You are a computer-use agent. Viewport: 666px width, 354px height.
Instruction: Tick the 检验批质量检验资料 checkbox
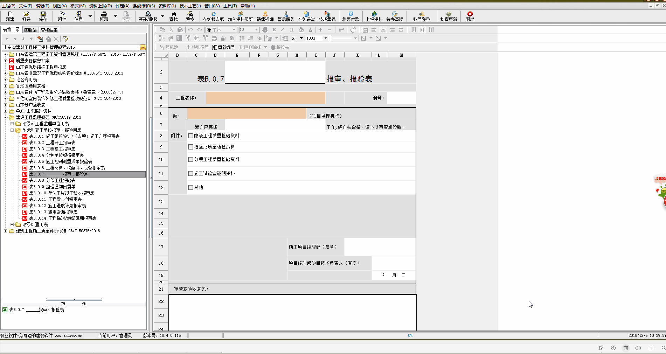click(191, 147)
